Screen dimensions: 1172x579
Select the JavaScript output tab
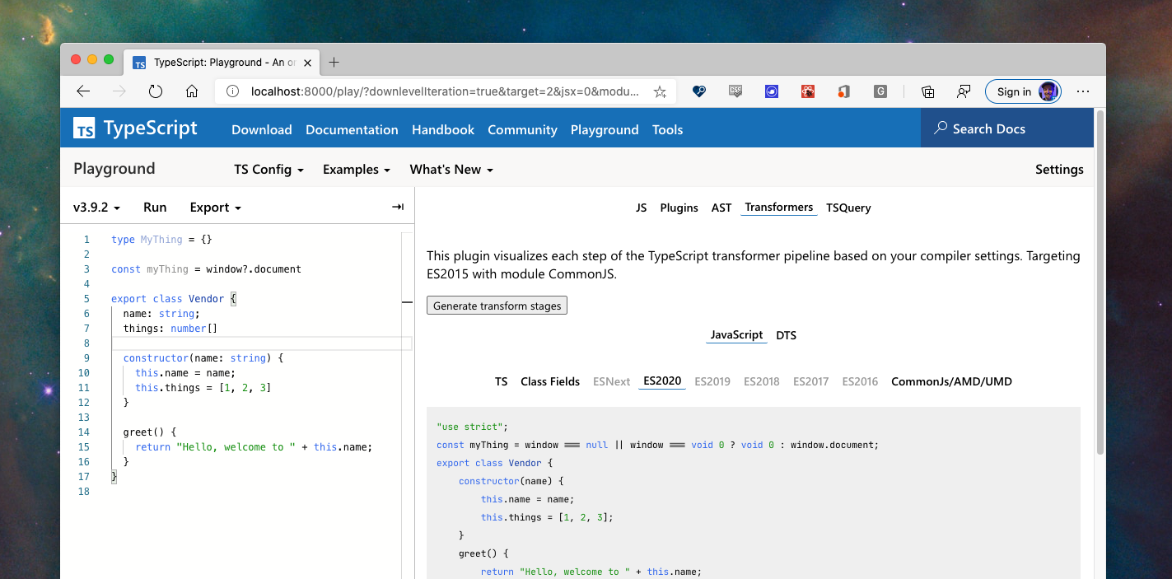pyautogui.click(x=736, y=335)
